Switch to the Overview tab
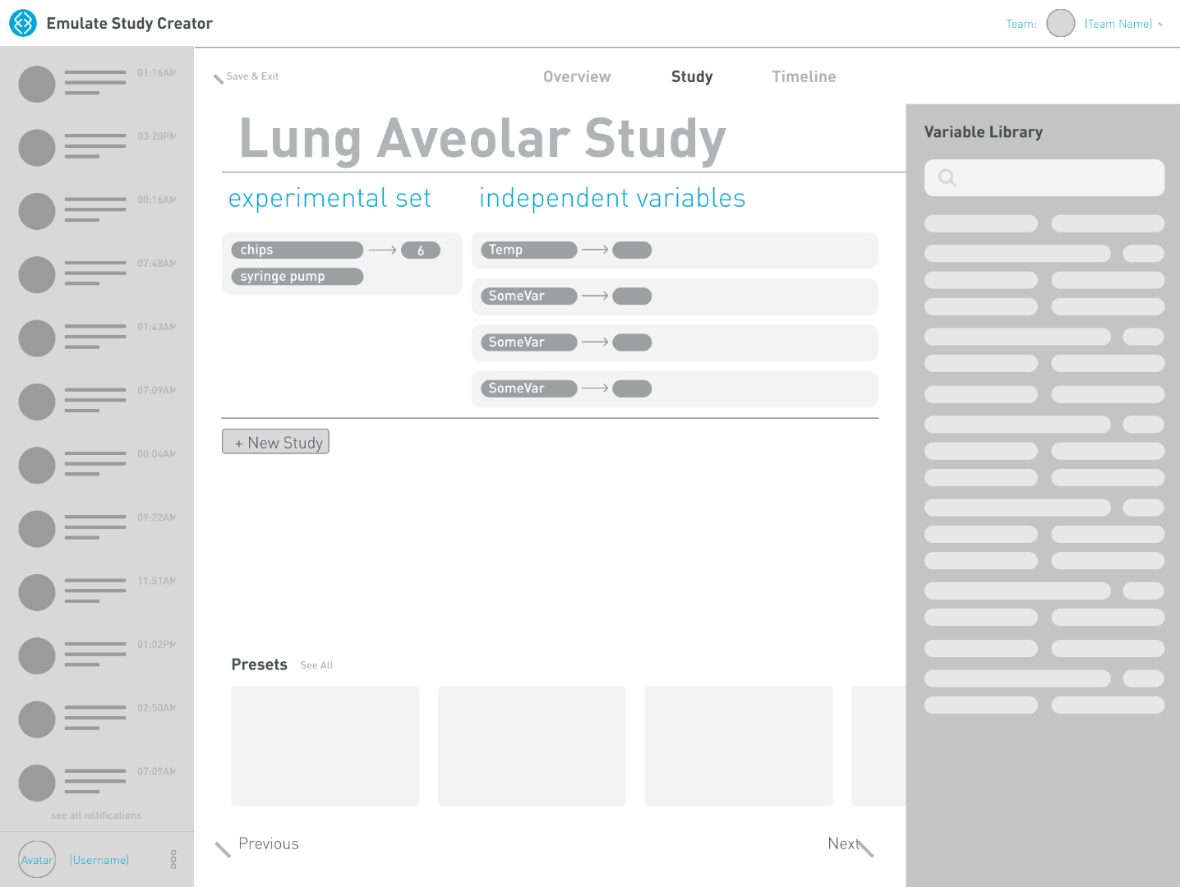Image resolution: width=1180 pixels, height=887 pixels. (577, 76)
